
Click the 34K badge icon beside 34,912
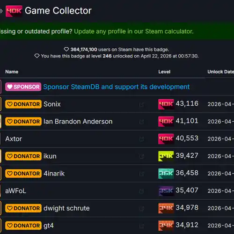point(166,226)
